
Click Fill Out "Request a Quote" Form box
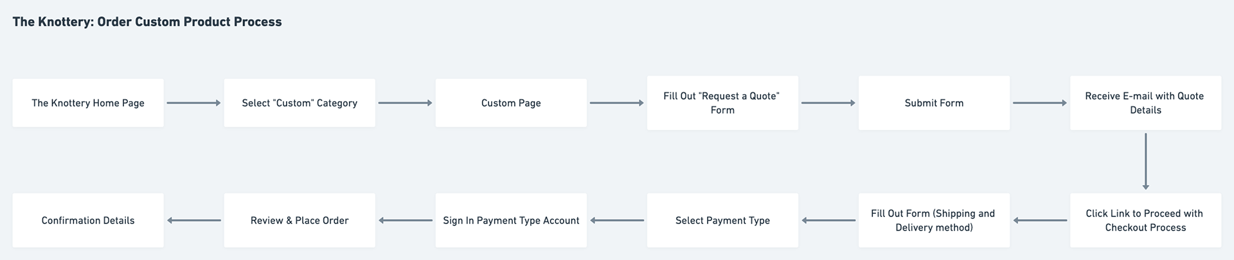click(x=722, y=103)
